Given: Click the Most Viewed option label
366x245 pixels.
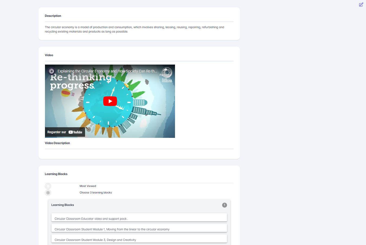Looking at the screenshot, I should (88, 186).
